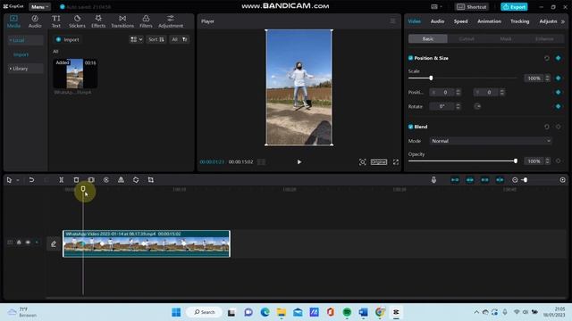Screen dimensions: 572x321
Task: Open fullscreen preview in the Player
Action: point(396,162)
